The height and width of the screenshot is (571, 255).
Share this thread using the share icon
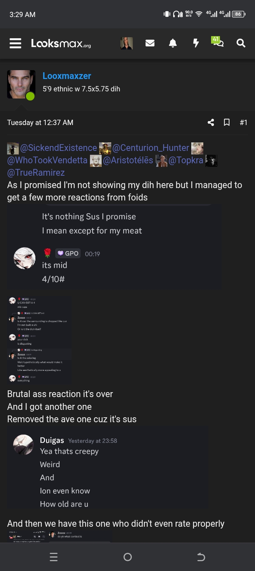(x=211, y=122)
